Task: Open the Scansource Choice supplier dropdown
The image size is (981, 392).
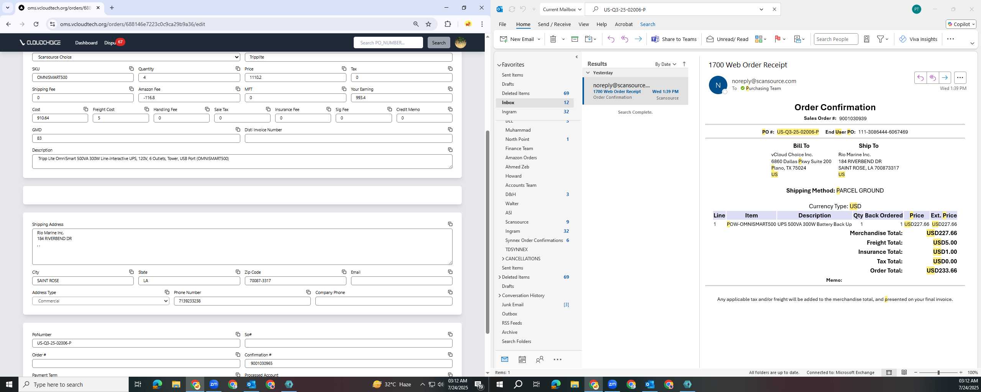Action: 136,57
